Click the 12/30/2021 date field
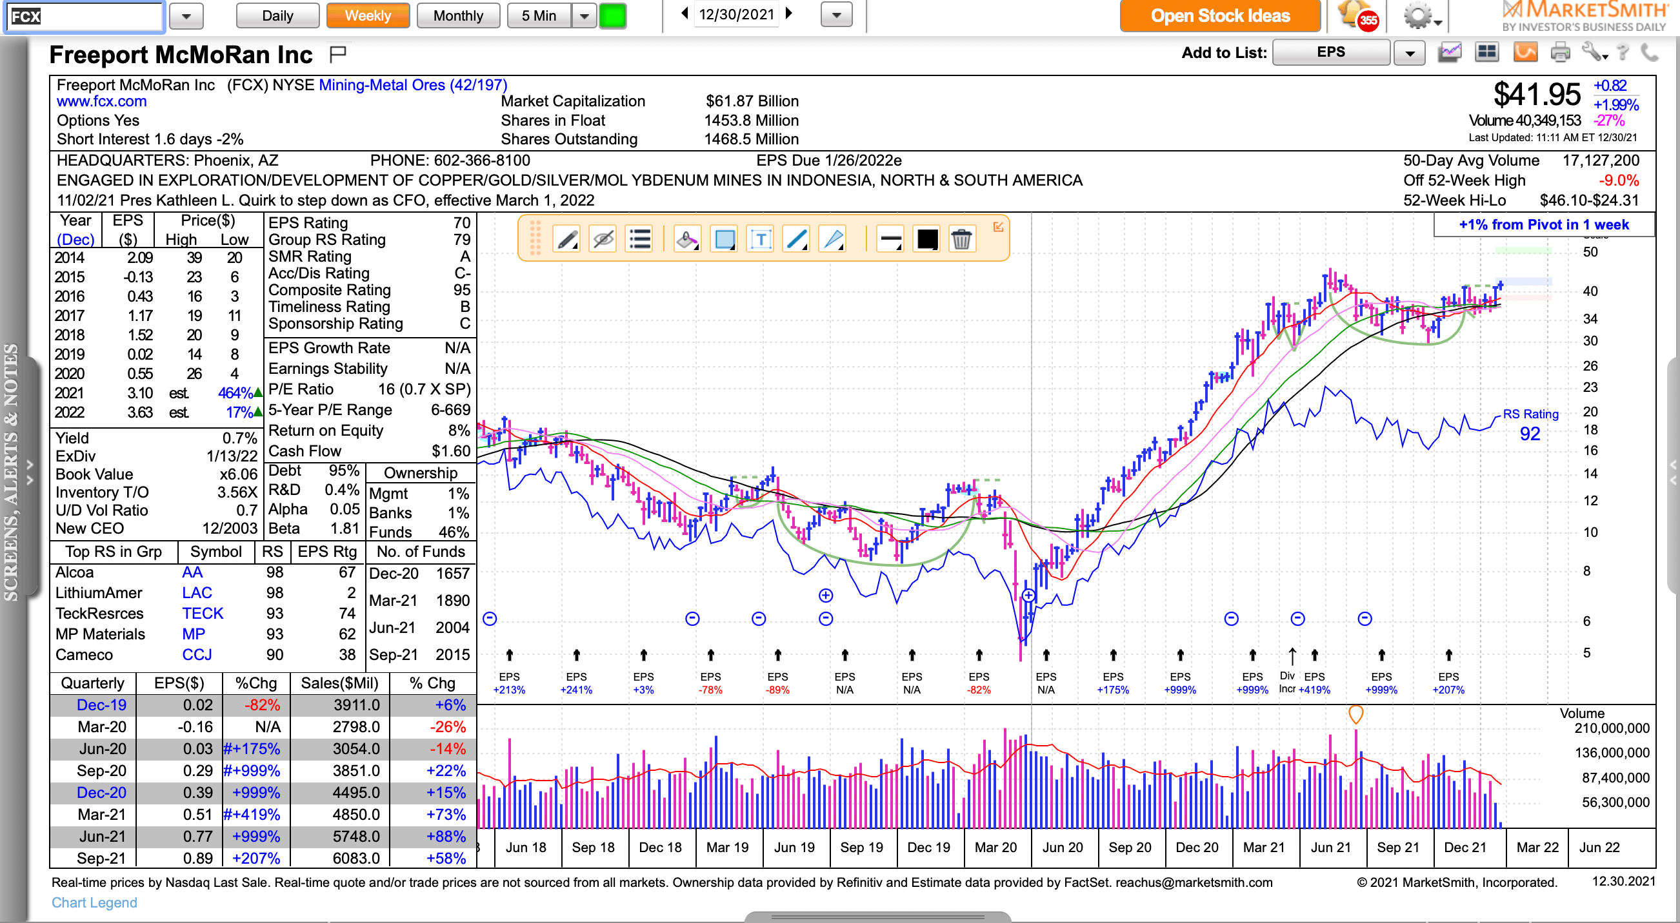 coord(736,14)
